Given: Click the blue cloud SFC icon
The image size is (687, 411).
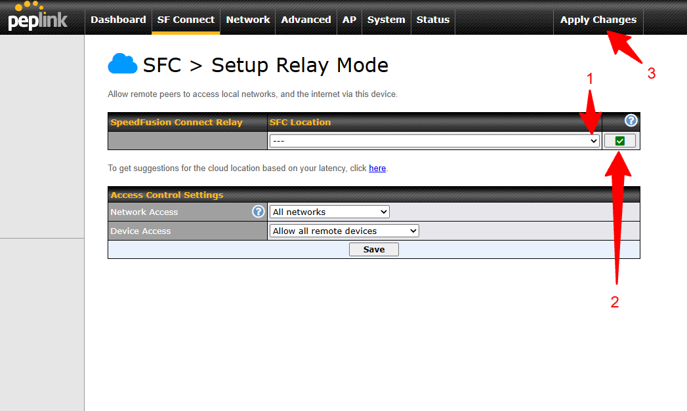Looking at the screenshot, I should [x=123, y=64].
